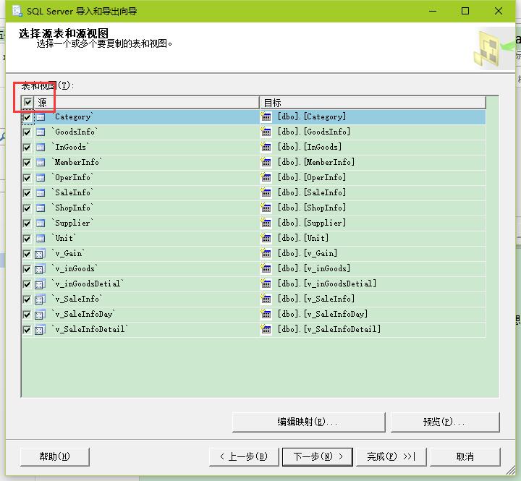The image size is (521, 481).
Task: Uncheck the `ShopInfo` row checkbox
Action: (x=27, y=208)
